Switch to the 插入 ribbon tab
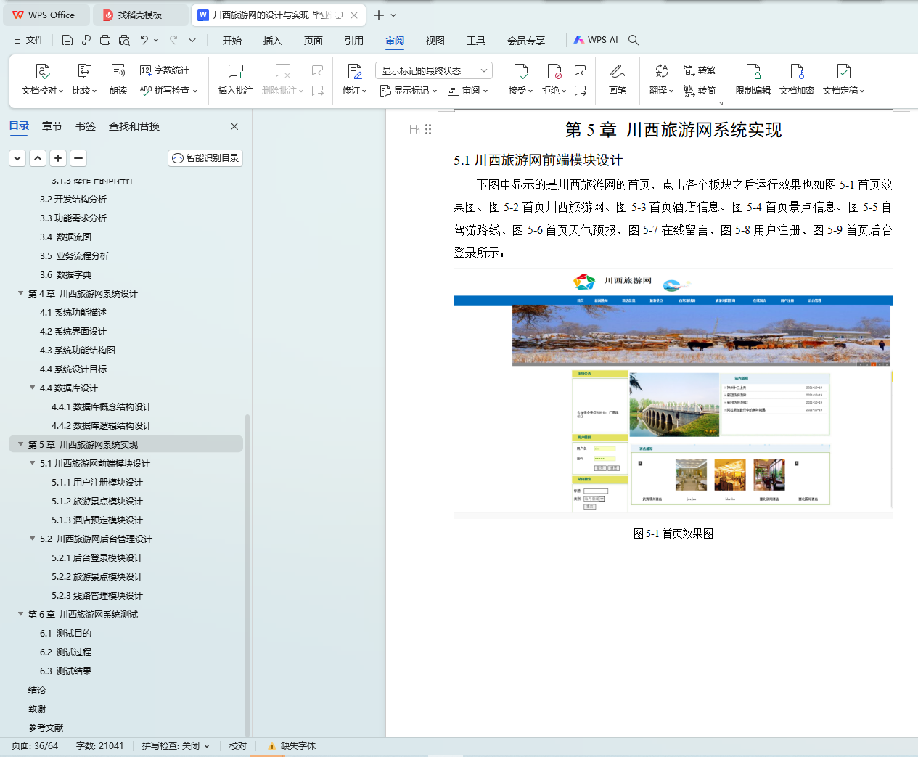The width and height of the screenshot is (918, 757). (x=273, y=41)
